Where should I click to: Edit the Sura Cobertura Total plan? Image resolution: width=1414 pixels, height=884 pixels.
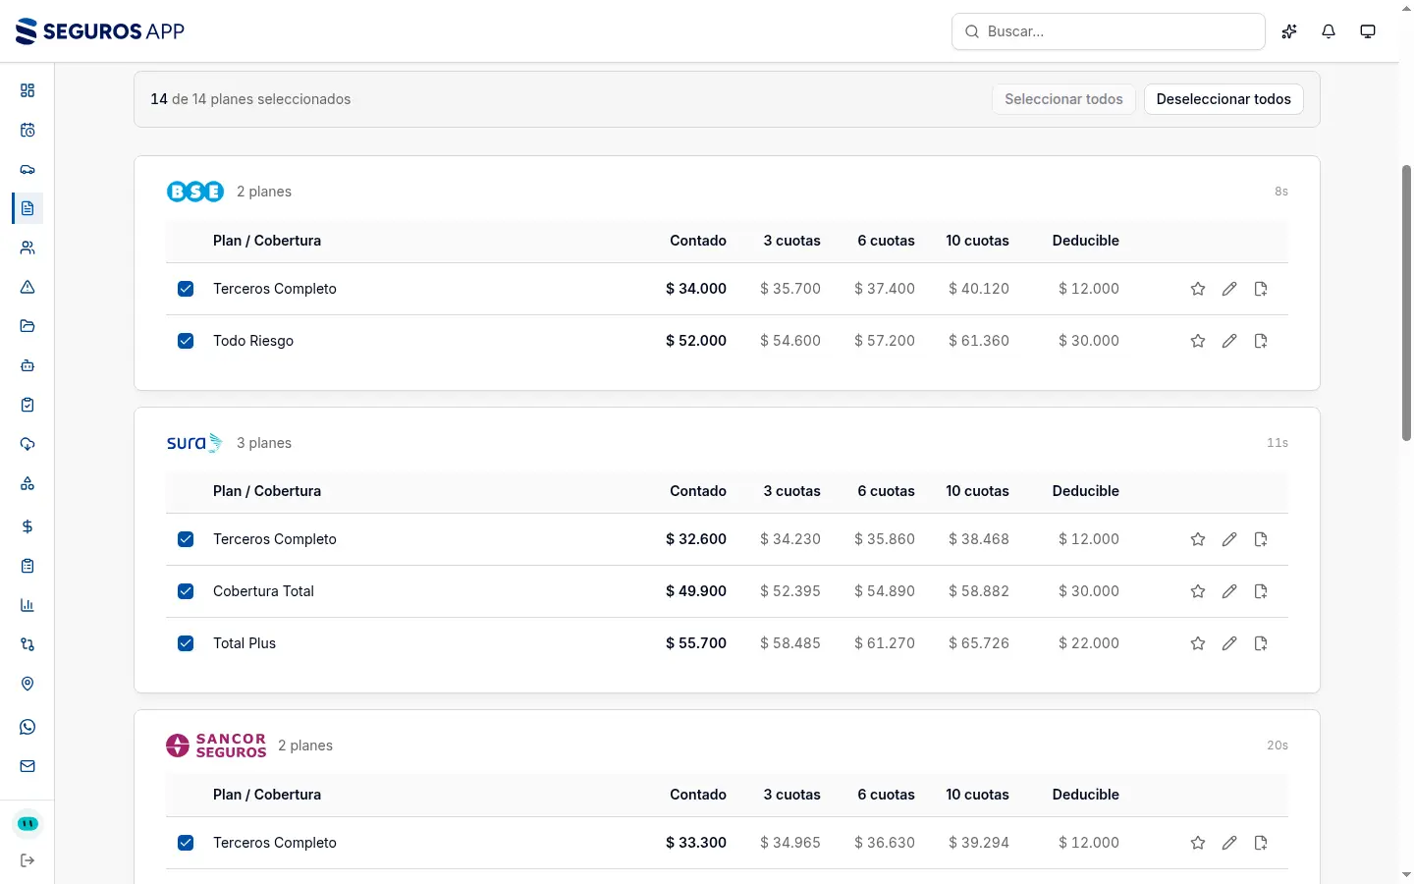pos(1229,591)
